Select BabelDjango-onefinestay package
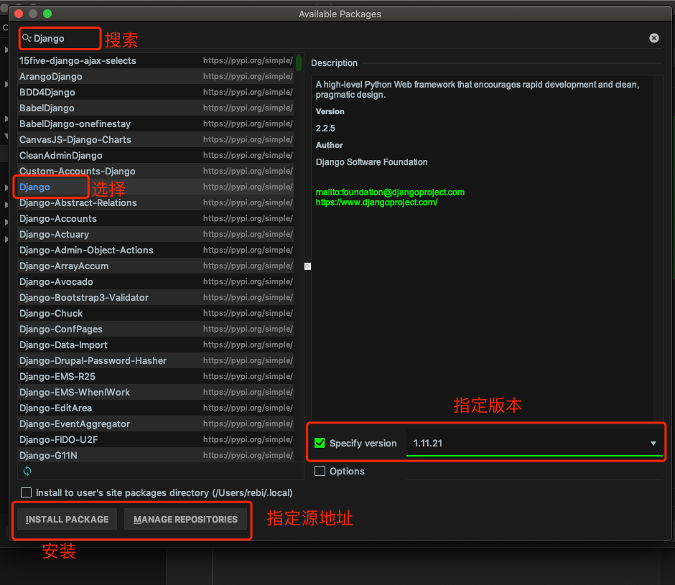The height and width of the screenshot is (585, 675). pos(156,123)
